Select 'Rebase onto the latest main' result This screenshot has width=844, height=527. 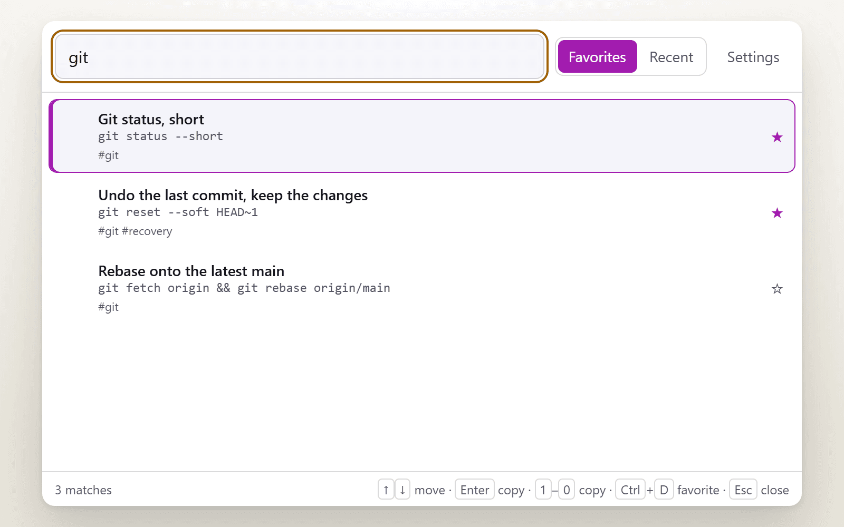tap(191, 271)
